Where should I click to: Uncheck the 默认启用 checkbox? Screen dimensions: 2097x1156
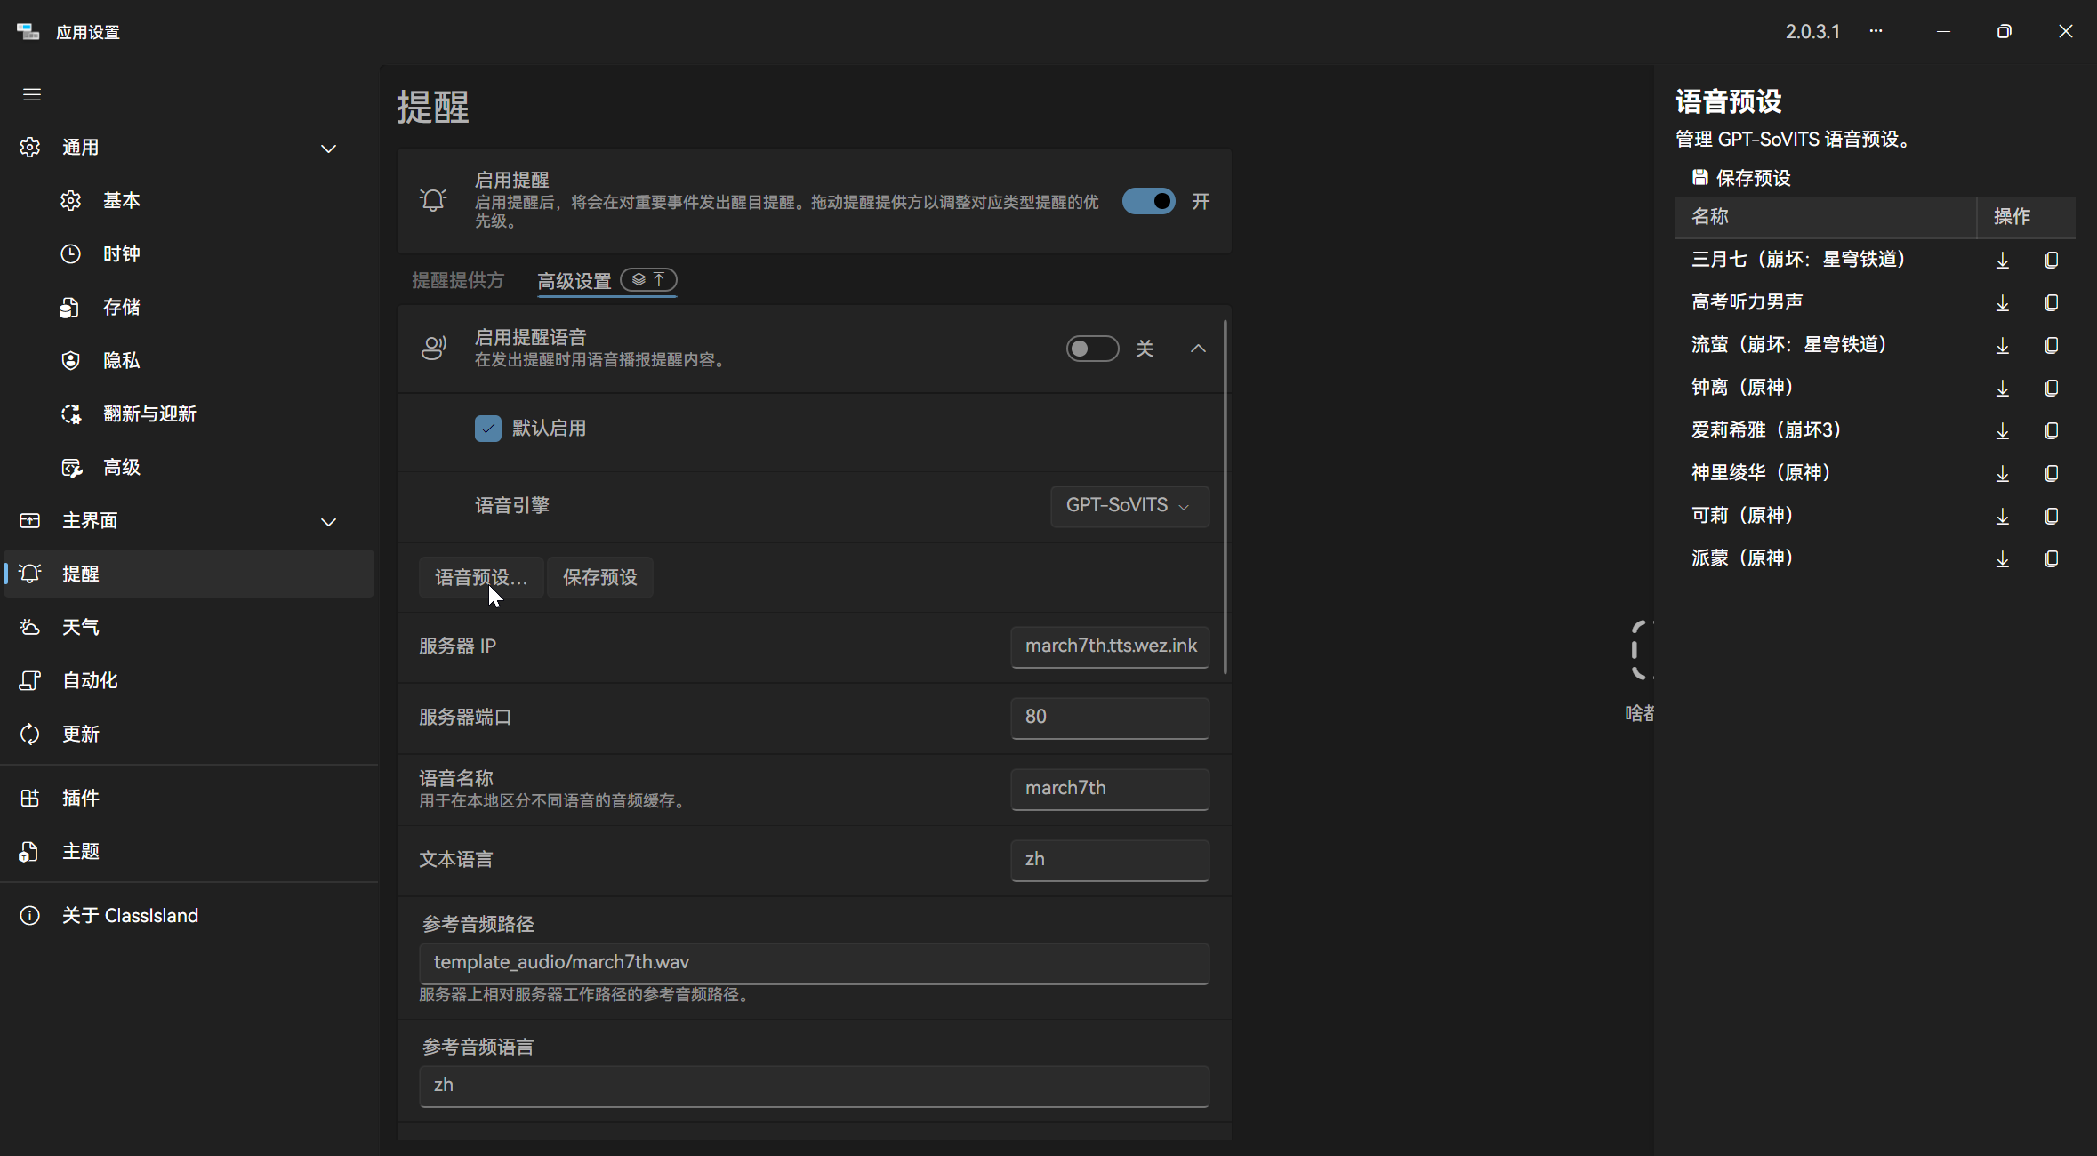pos(487,429)
